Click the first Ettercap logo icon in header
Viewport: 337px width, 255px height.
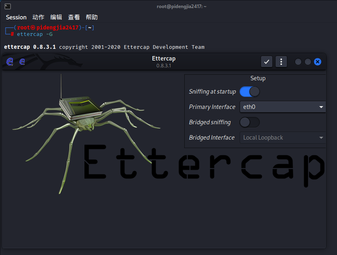click(x=10, y=62)
